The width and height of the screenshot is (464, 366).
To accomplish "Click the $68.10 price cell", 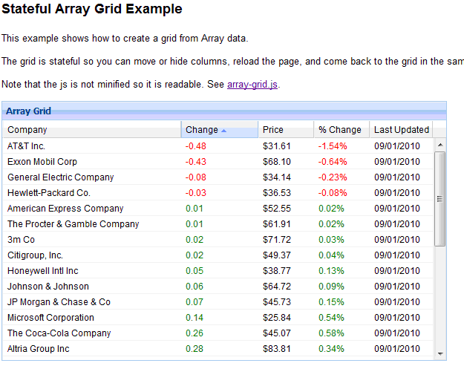I will [277, 162].
